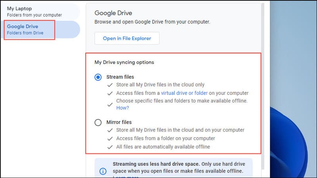Click checkmark next to 'Access files from a folder'
This screenshot has width=317, height=178.
pyautogui.click(x=110, y=139)
